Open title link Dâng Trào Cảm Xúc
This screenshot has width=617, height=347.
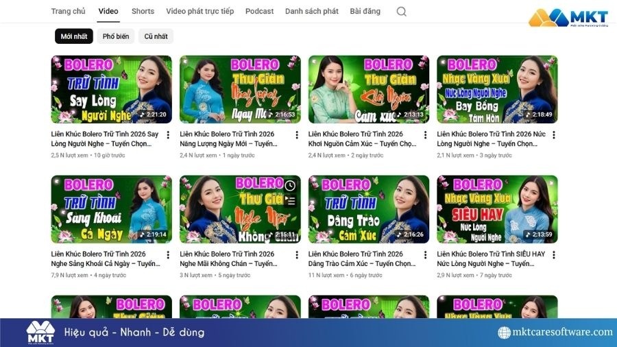[362, 259]
